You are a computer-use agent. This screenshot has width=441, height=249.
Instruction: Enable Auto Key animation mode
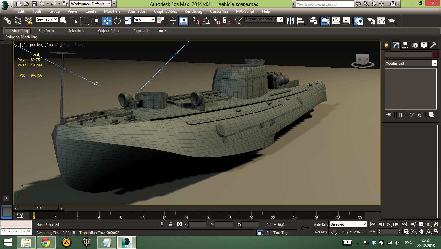321,224
